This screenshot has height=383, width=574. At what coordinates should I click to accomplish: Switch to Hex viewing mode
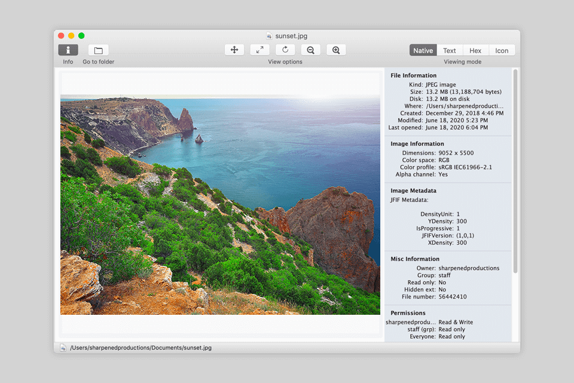475,51
